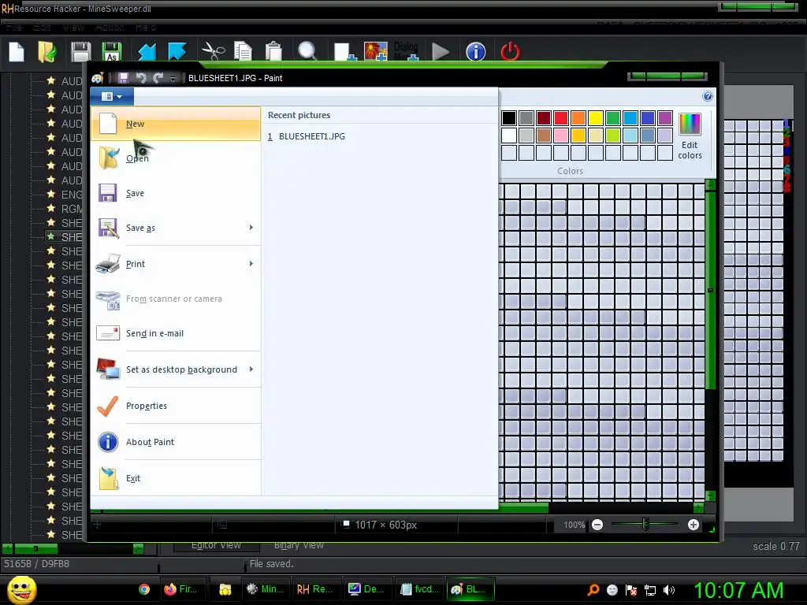The image size is (807, 605).
Task: Select the yellow color swatch
Action: tap(596, 118)
